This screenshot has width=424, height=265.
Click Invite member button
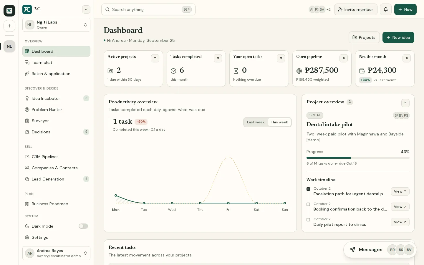pyautogui.click(x=356, y=9)
